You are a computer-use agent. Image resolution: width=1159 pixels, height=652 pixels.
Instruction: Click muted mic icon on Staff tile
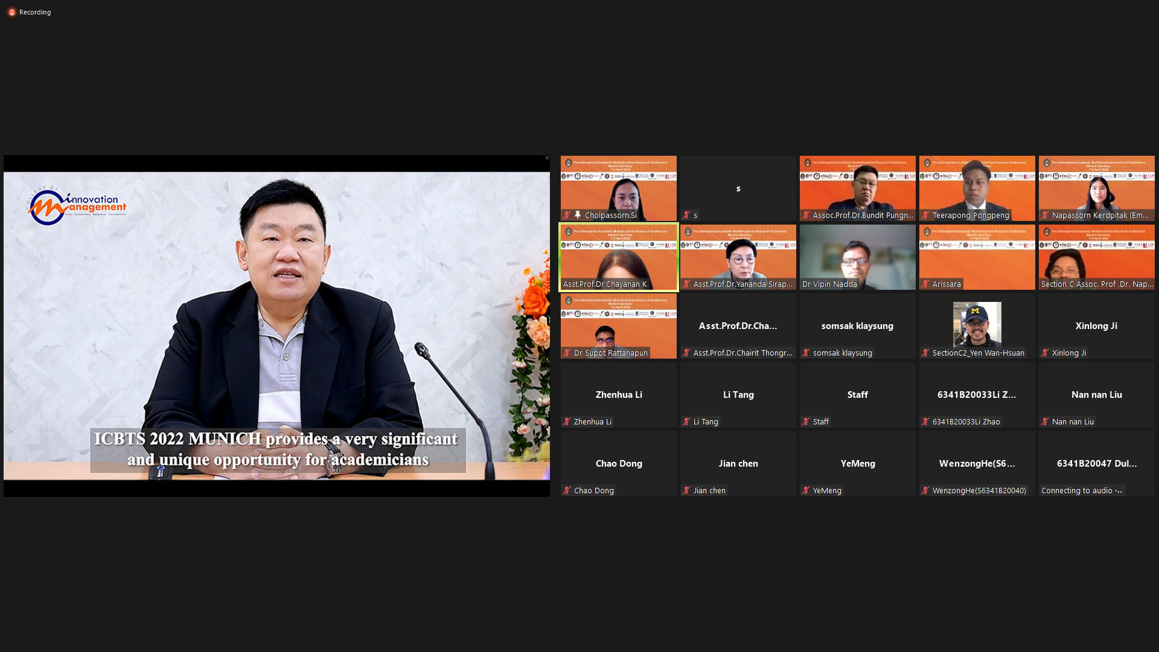pos(806,421)
